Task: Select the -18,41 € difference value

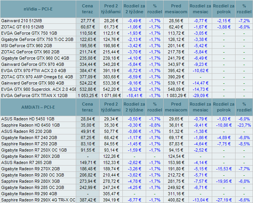Action: pos(134,95)
